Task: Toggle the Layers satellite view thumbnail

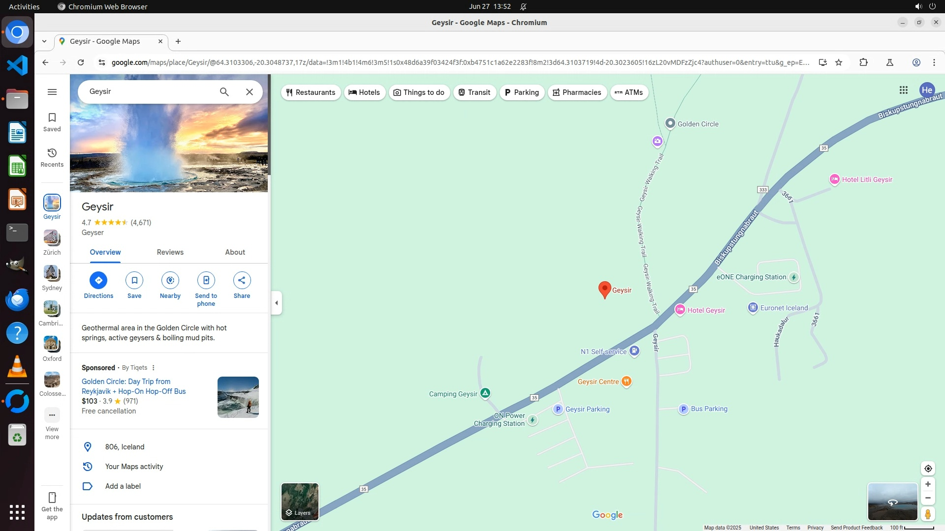Action: [x=300, y=501]
